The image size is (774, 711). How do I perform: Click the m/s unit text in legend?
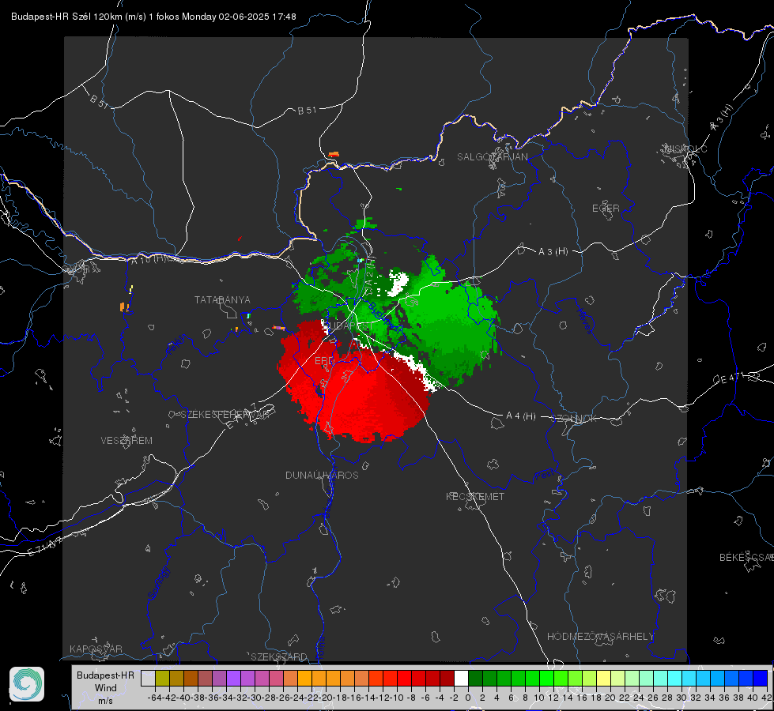105,701
